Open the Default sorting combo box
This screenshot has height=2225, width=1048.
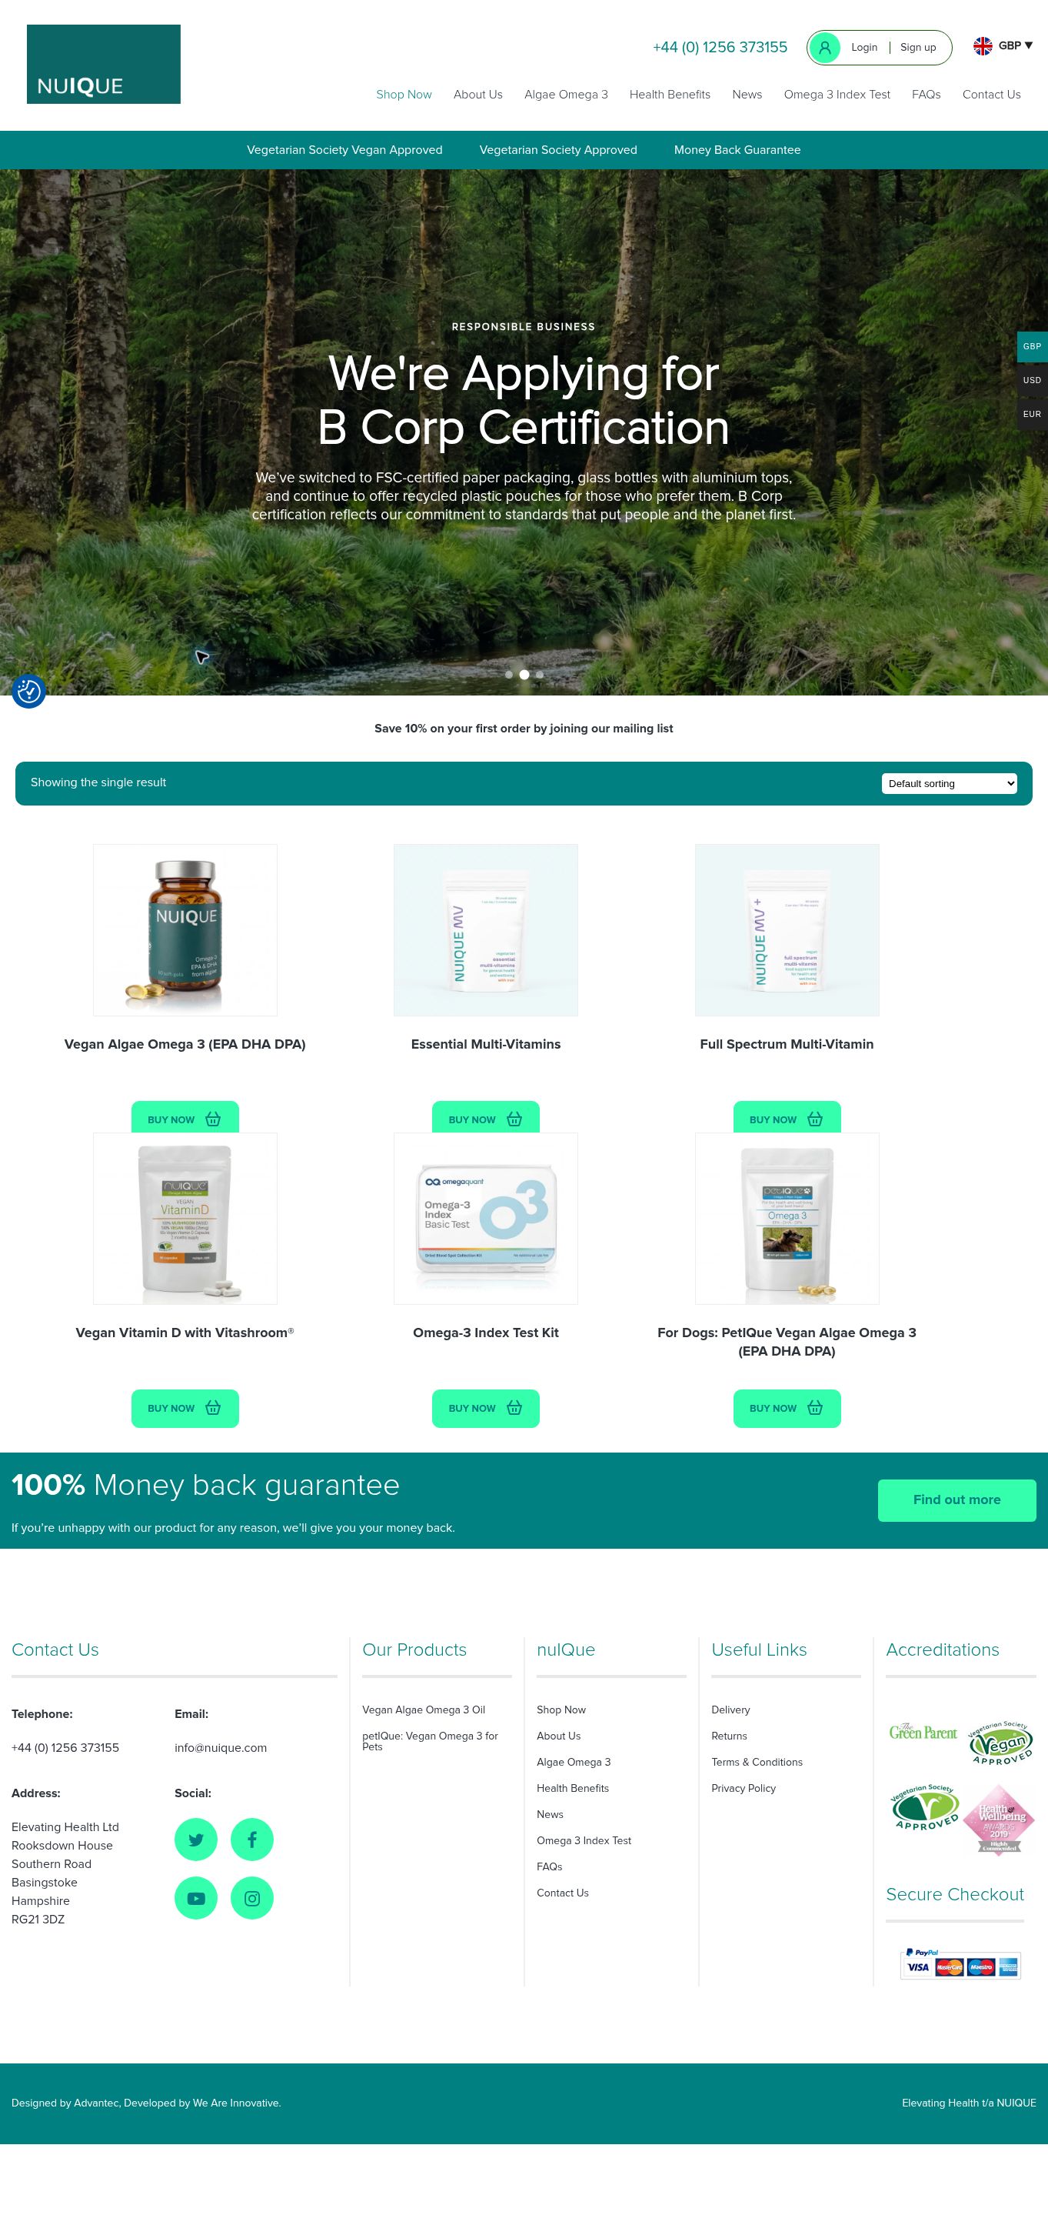(949, 783)
